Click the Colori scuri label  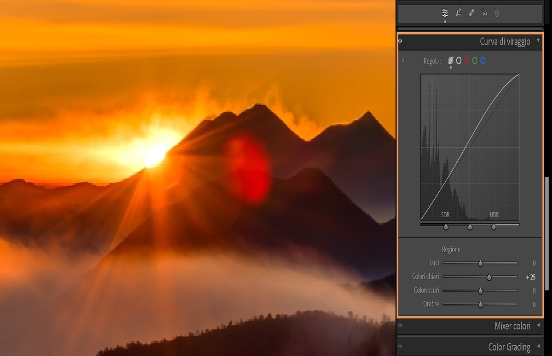coord(426,290)
